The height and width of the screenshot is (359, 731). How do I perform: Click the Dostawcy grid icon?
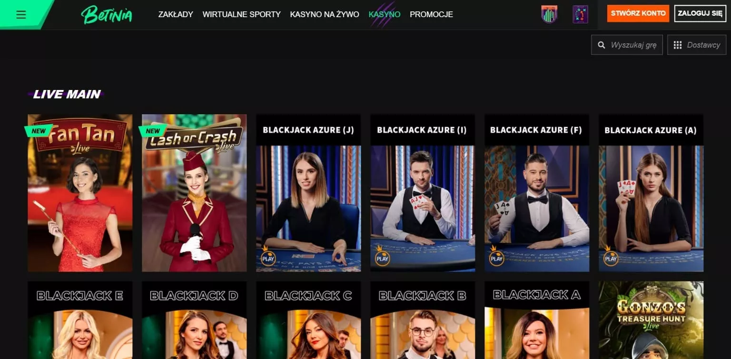[678, 45]
